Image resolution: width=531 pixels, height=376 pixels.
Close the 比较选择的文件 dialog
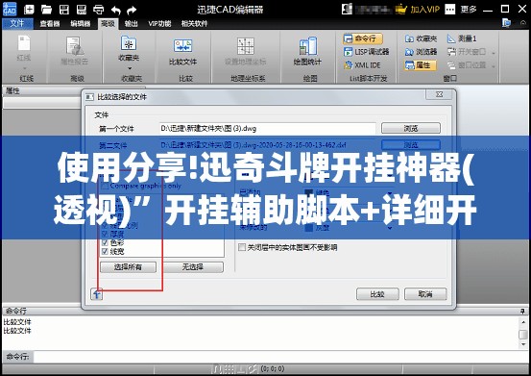(x=439, y=94)
